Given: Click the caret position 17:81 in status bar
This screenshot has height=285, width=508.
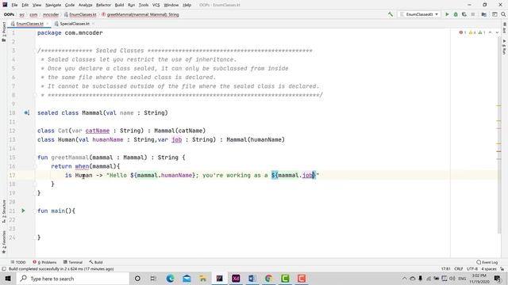Looking at the screenshot, I should point(446,269).
